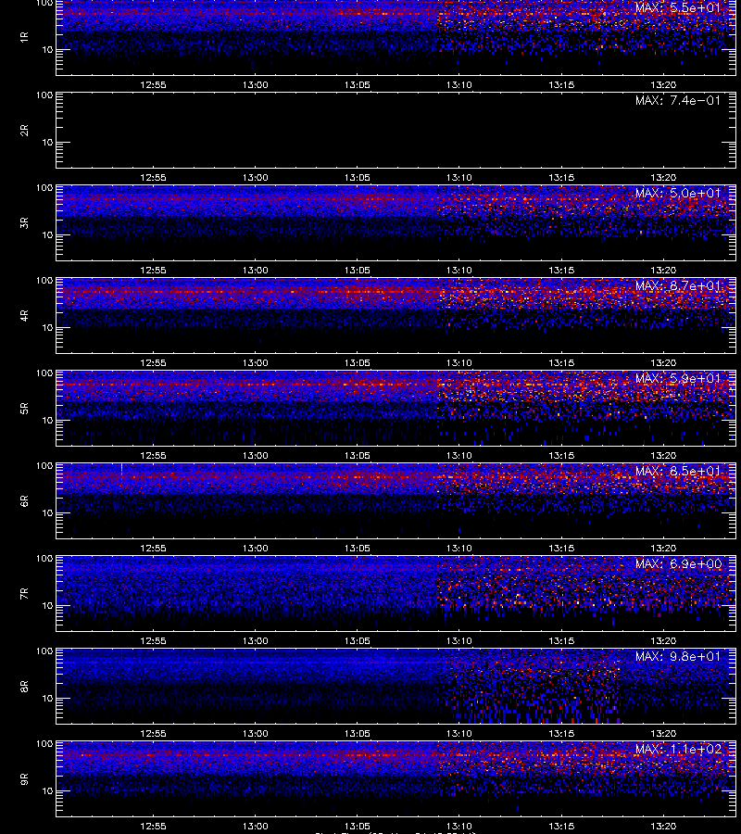
Task: Click the 13:20 time label below panel 6R
Action: pos(663,548)
